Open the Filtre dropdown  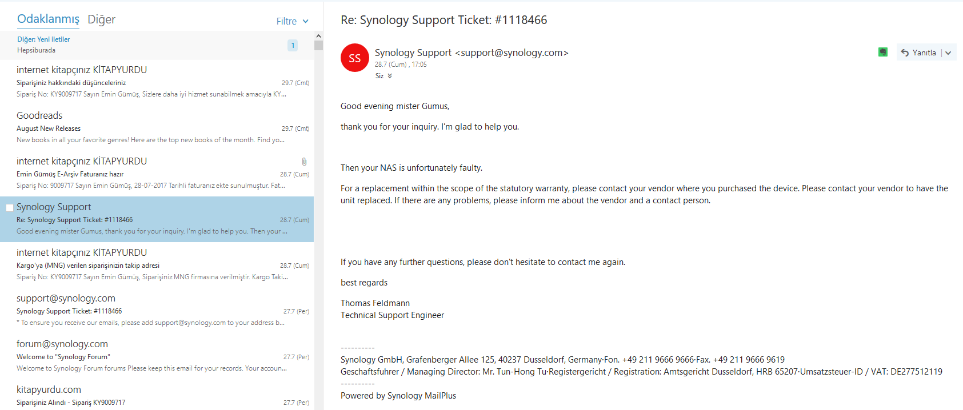[x=292, y=21]
